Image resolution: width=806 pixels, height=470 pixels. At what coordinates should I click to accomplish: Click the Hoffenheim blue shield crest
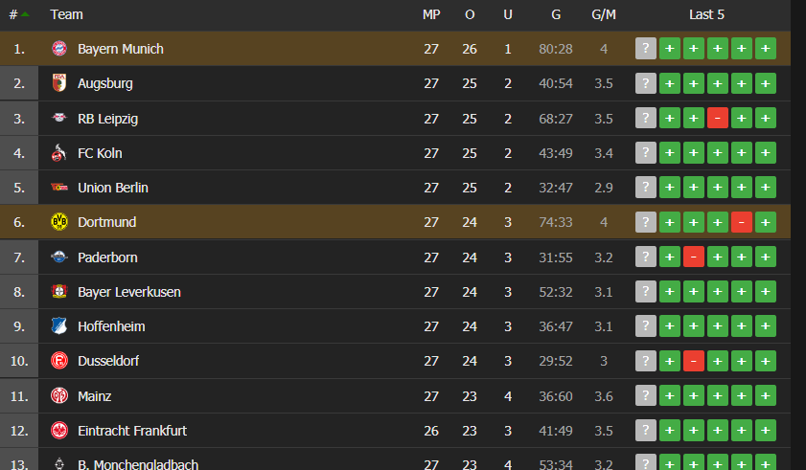tap(59, 326)
